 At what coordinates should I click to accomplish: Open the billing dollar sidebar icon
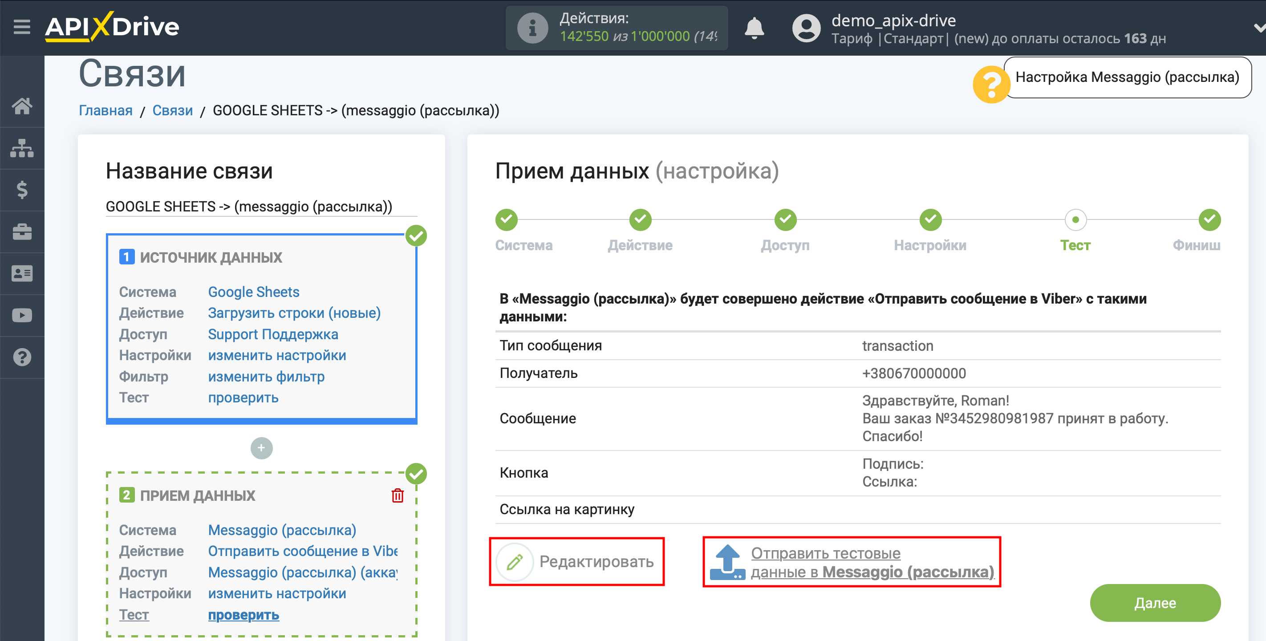(22, 190)
